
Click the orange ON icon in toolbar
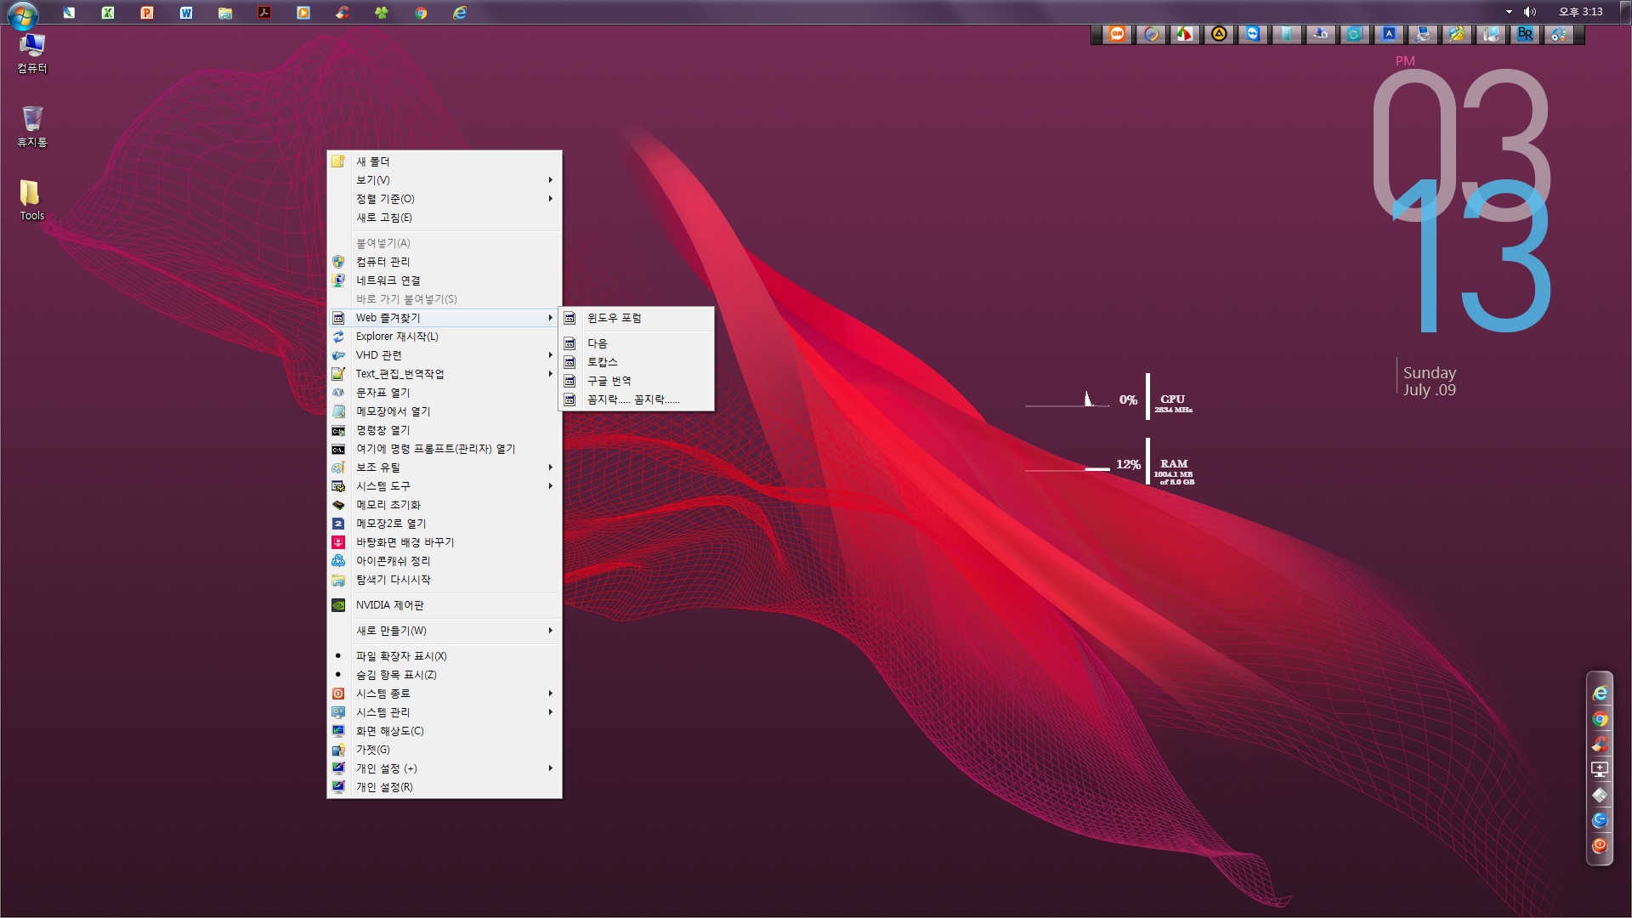pyautogui.click(x=1117, y=34)
